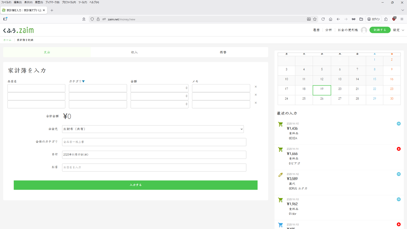The width and height of the screenshot is (407, 229).
Task: Go back with the browser back arrow
Action: [x=338, y=19]
